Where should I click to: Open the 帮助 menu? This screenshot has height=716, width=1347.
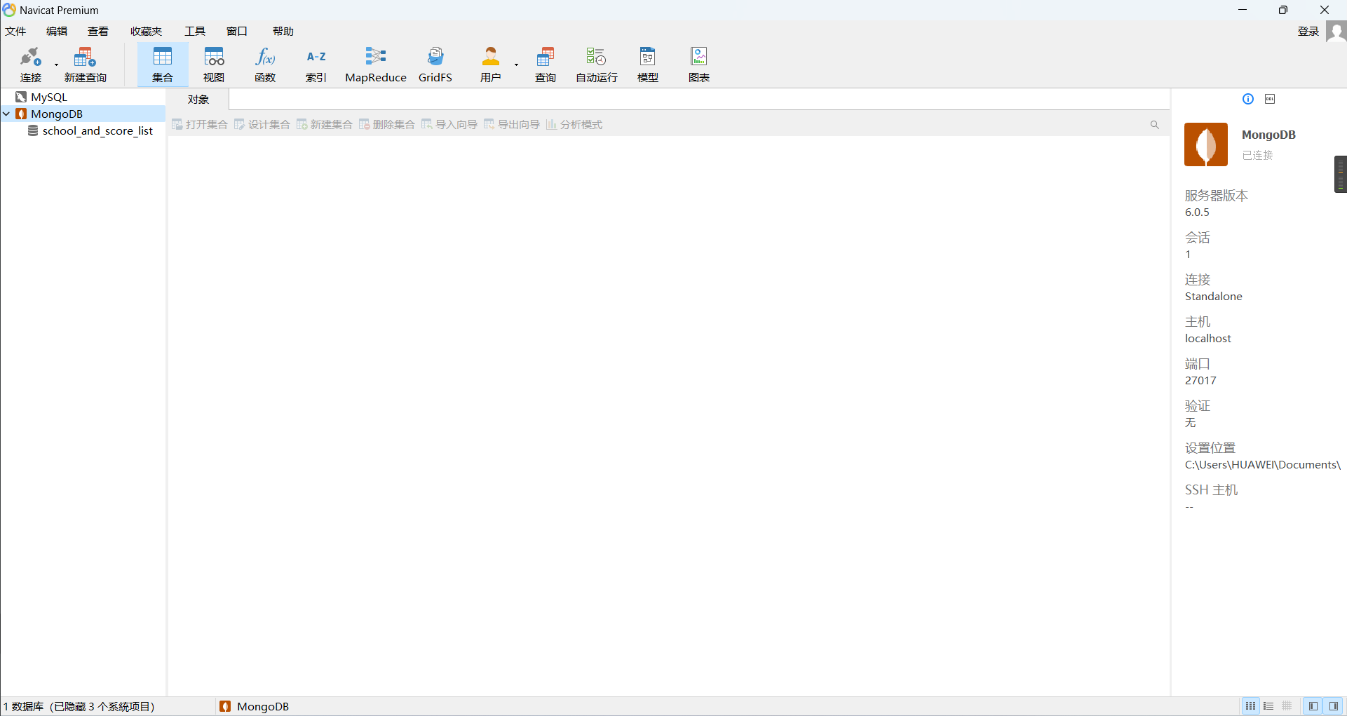click(x=283, y=31)
